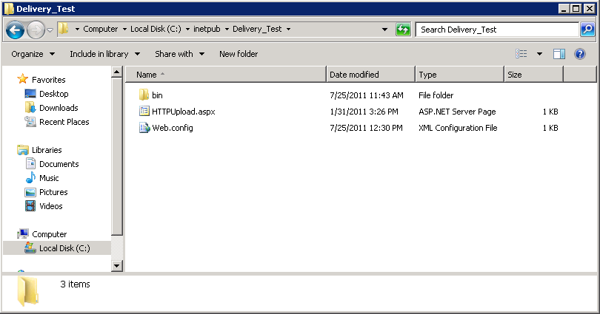Click the Change your view icon
The height and width of the screenshot is (314, 600).
tap(521, 54)
